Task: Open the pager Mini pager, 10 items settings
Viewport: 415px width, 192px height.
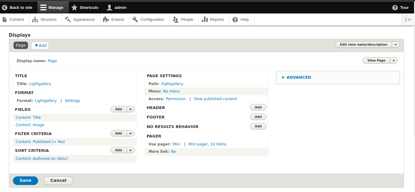Action: pyautogui.click(x=207, y=144)
